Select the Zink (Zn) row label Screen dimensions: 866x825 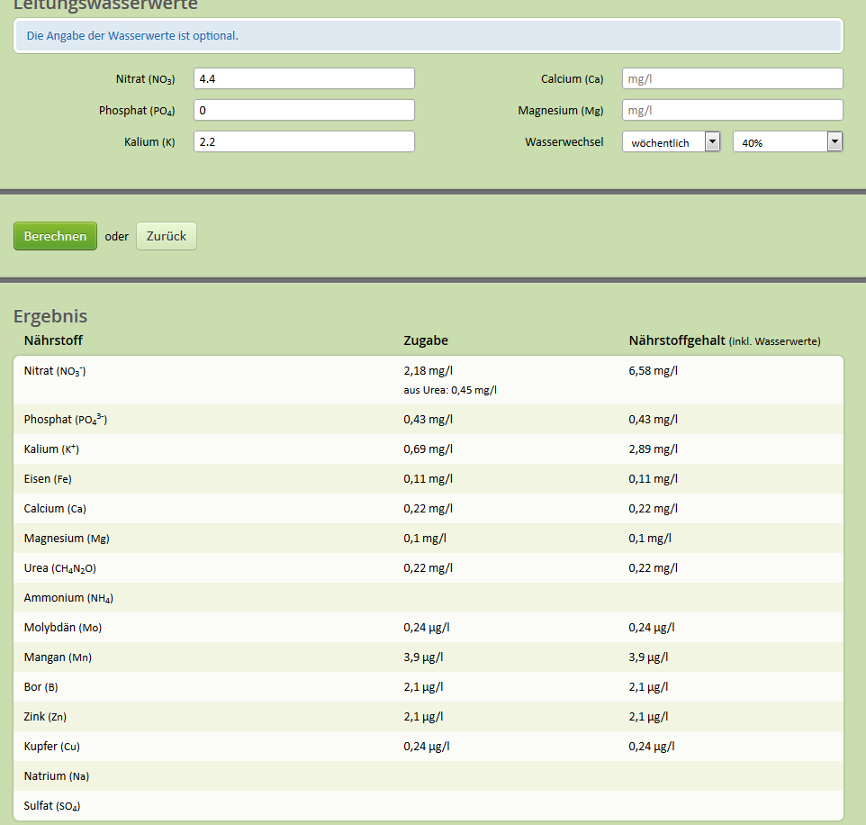pyautogui.click(x=45, y=717)
